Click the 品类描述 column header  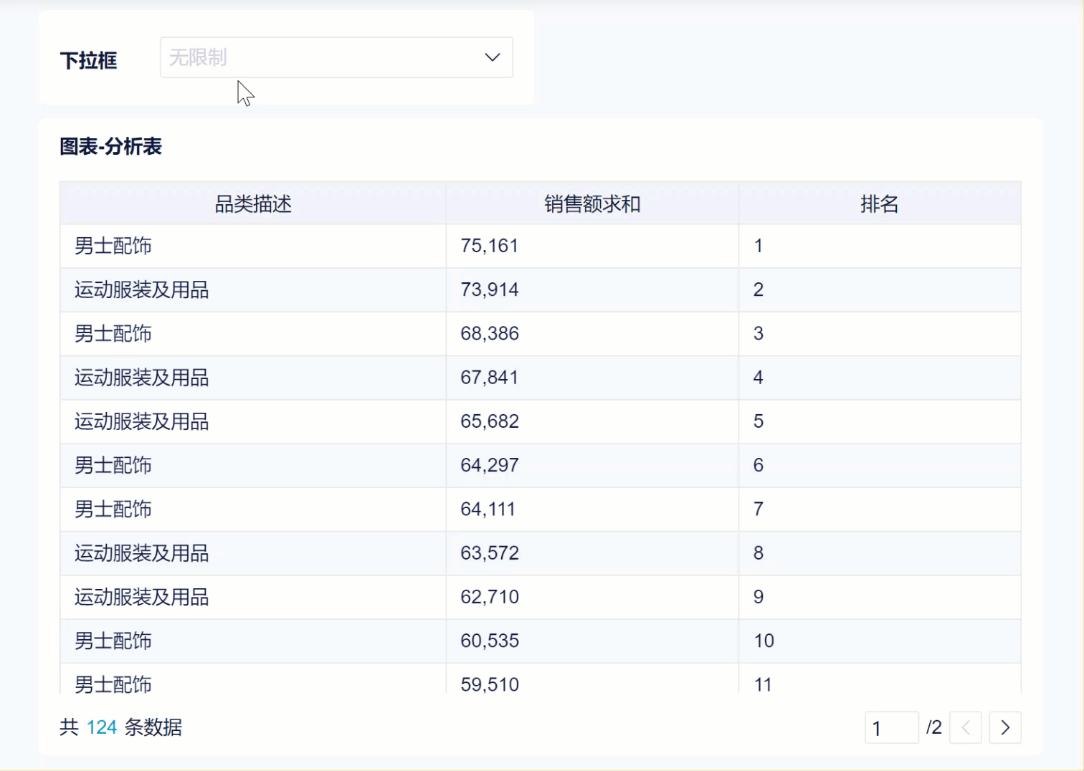[253, 204]
